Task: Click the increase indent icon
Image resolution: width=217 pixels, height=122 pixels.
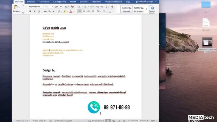Action: (102, 7)
